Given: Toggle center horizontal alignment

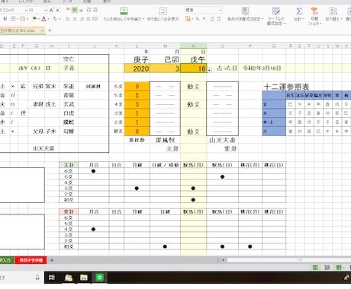Looking at the screenshot, I should (75, 19).
